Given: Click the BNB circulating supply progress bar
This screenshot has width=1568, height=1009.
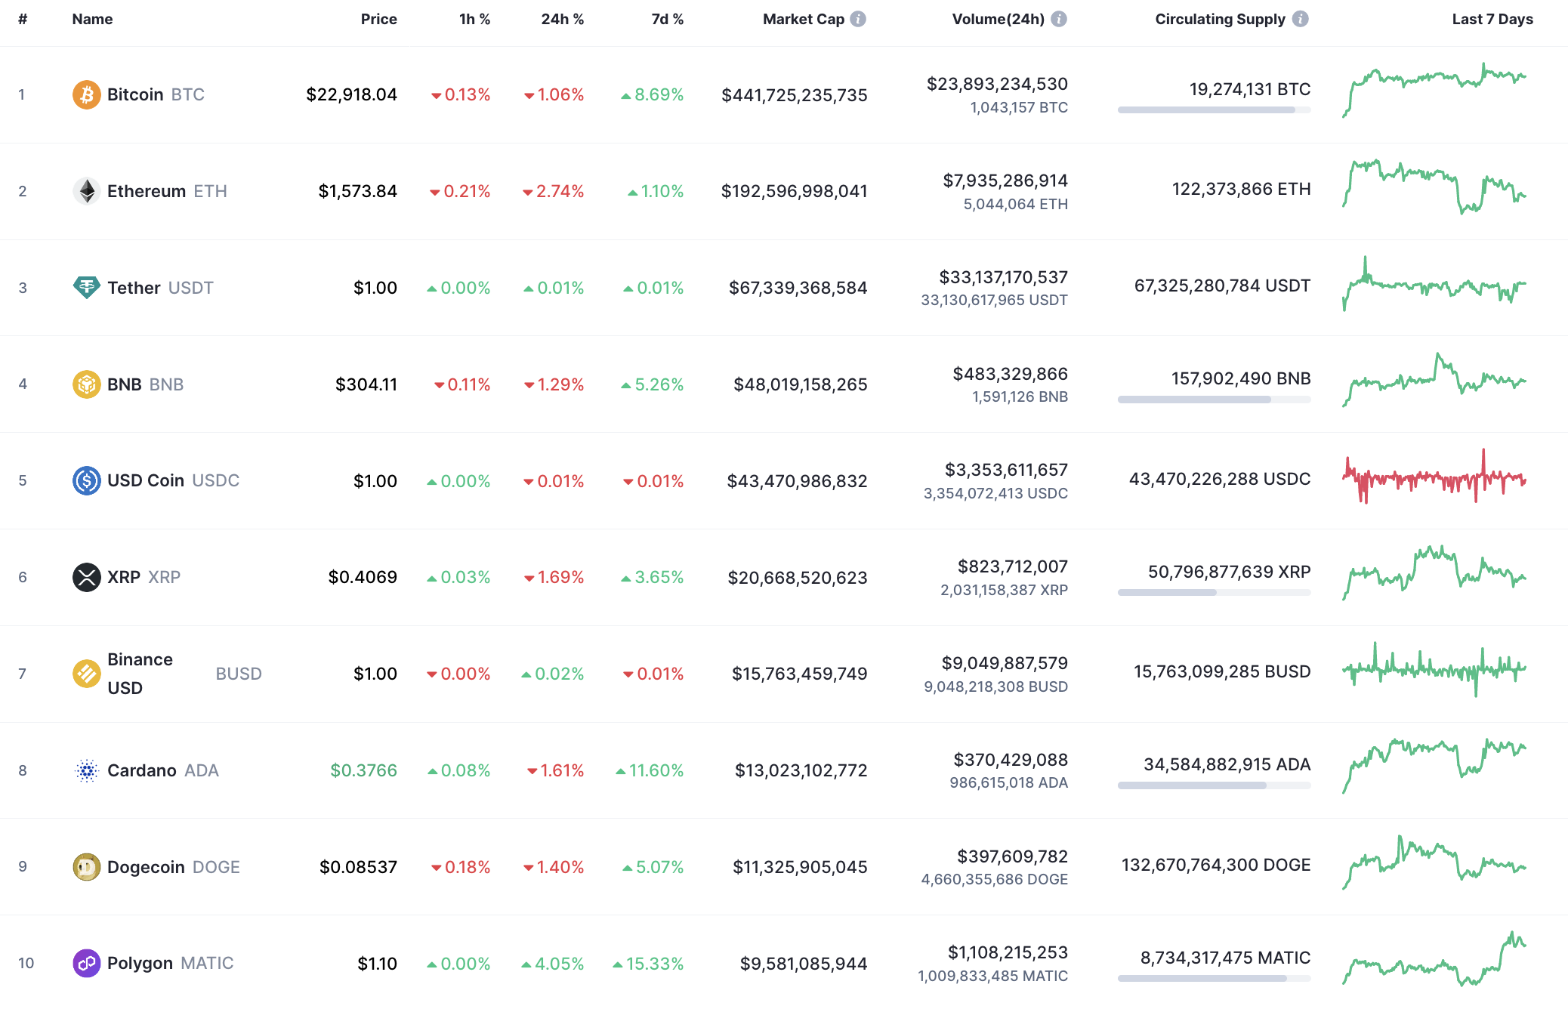Looking at the screenshot, I should [1214, 399].
